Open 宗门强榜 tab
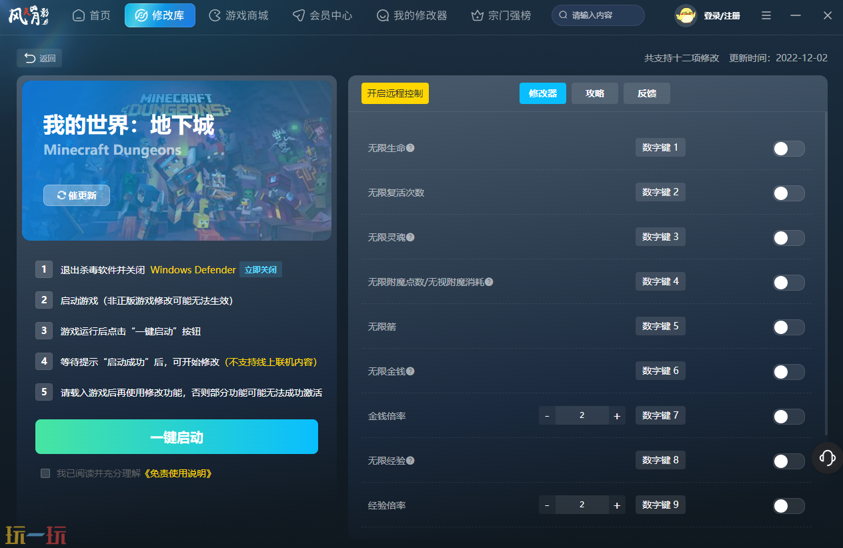Screen dimensions: 843x548 [501, 15]
